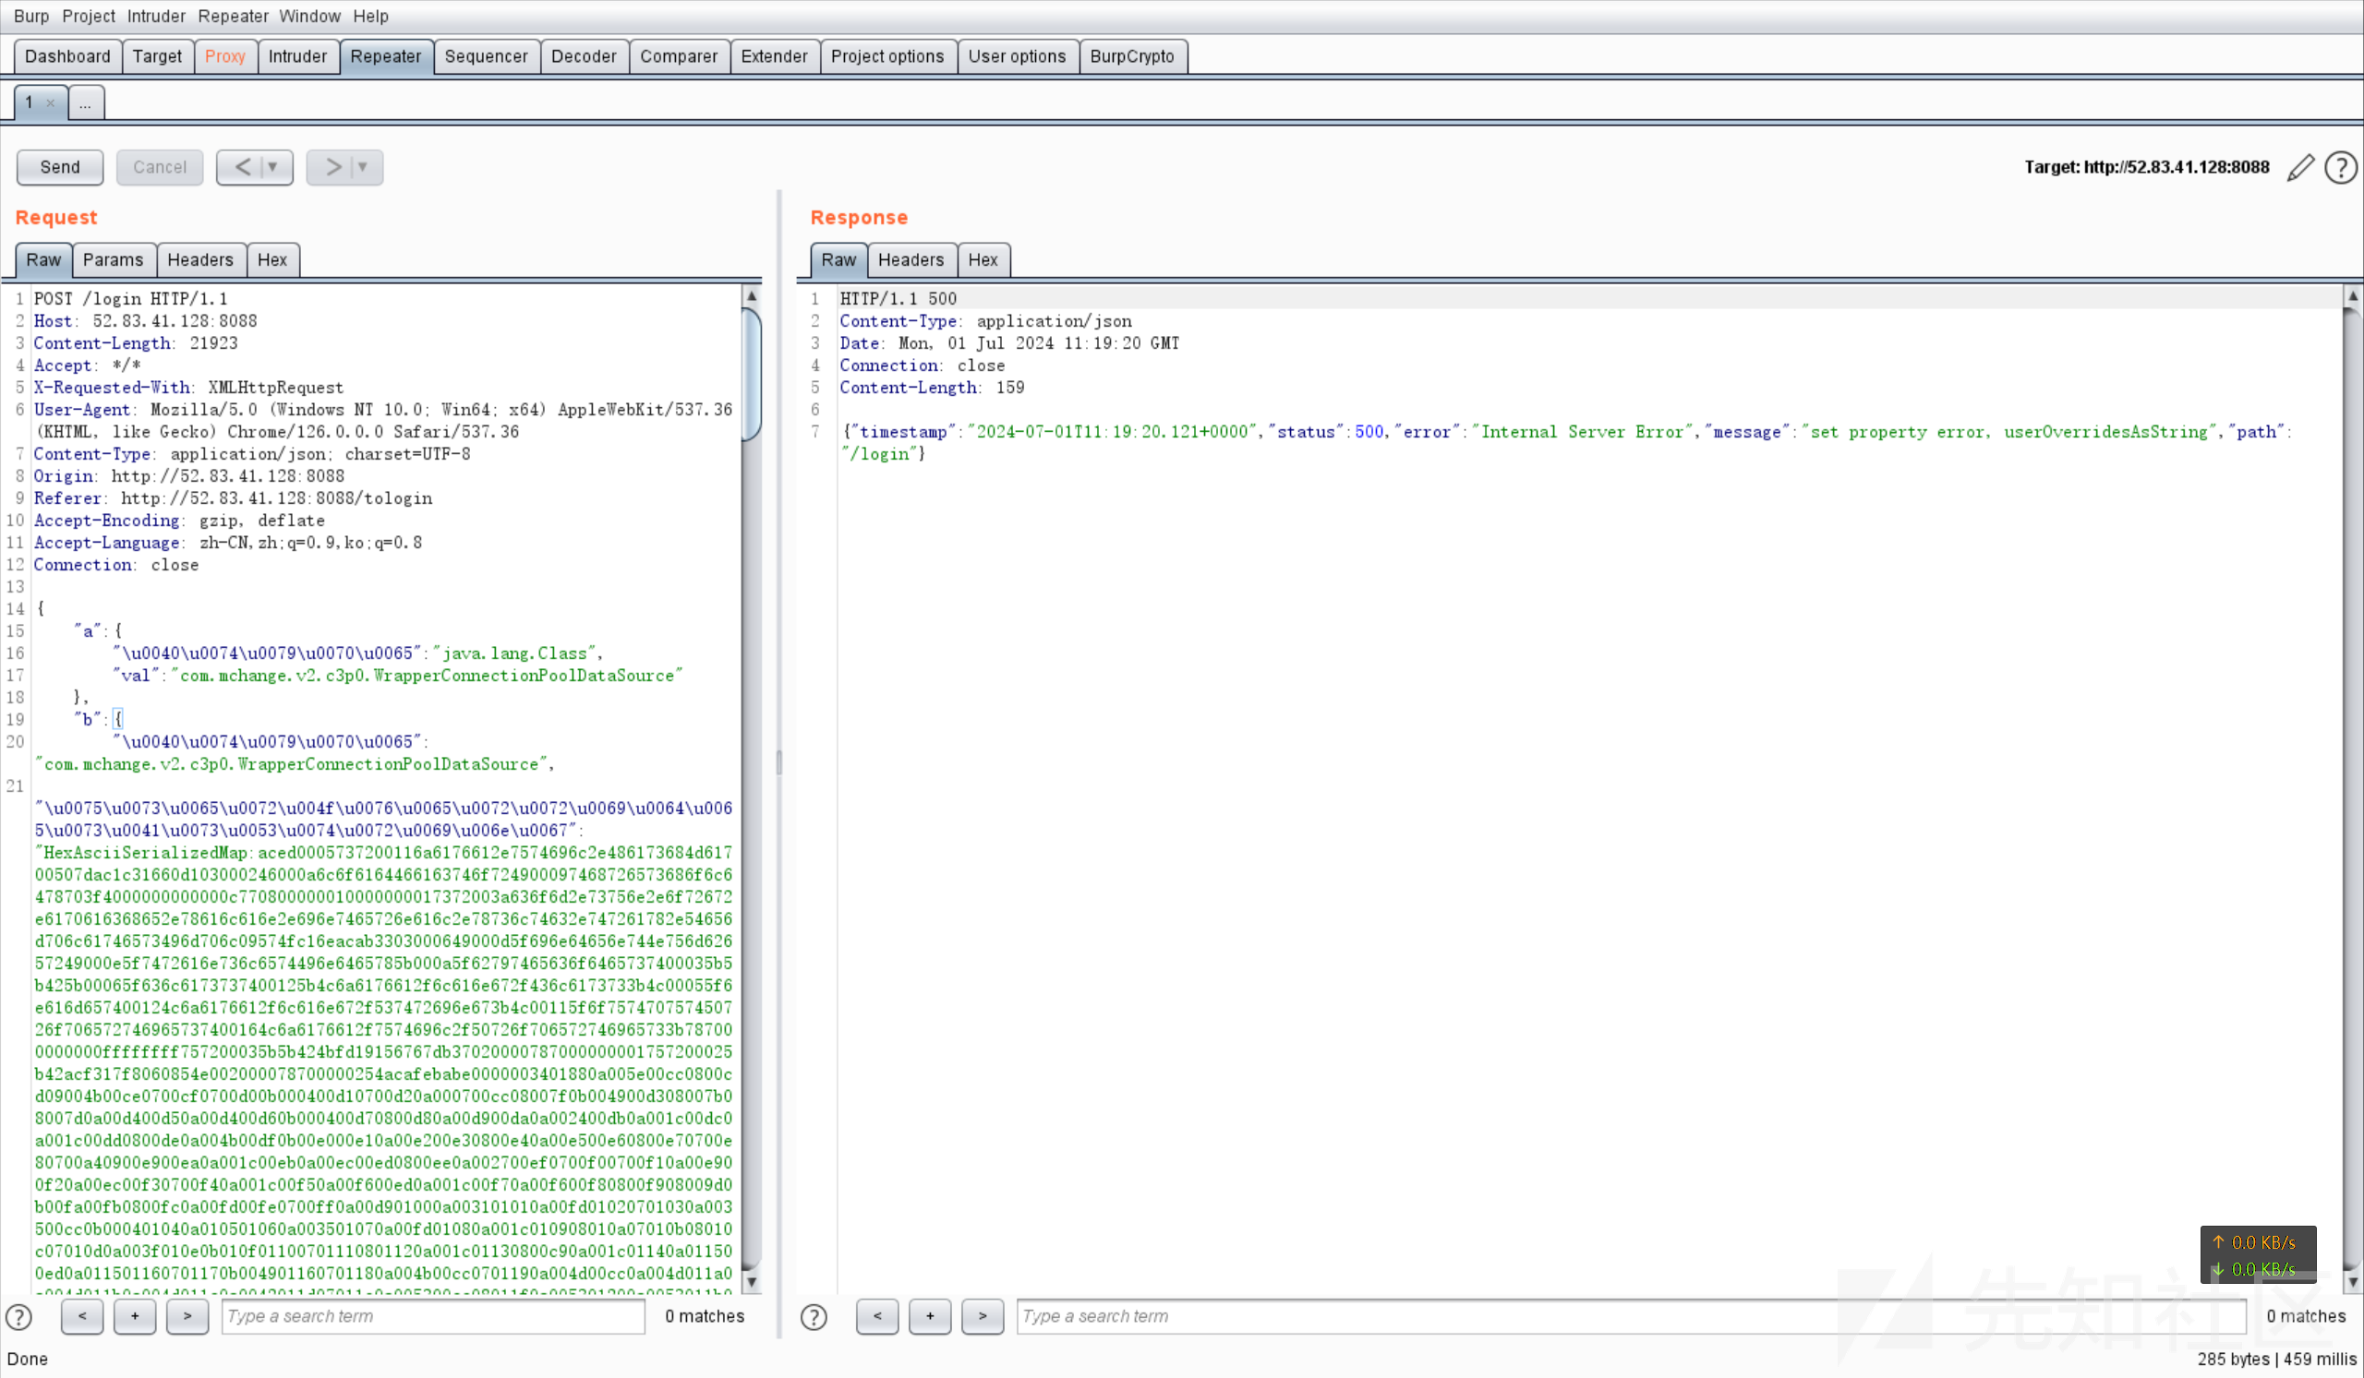Switch to the Dashboard tab
This screenshot has height=1378, width=2364.
coord(67,56)
